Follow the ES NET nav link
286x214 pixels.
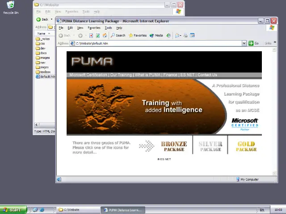pyautogui.click(x=187, y=75)
